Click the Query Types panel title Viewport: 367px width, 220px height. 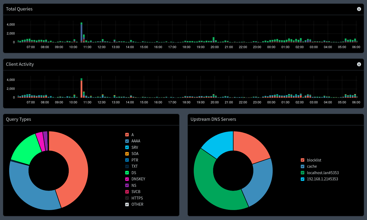pos(18,119)
